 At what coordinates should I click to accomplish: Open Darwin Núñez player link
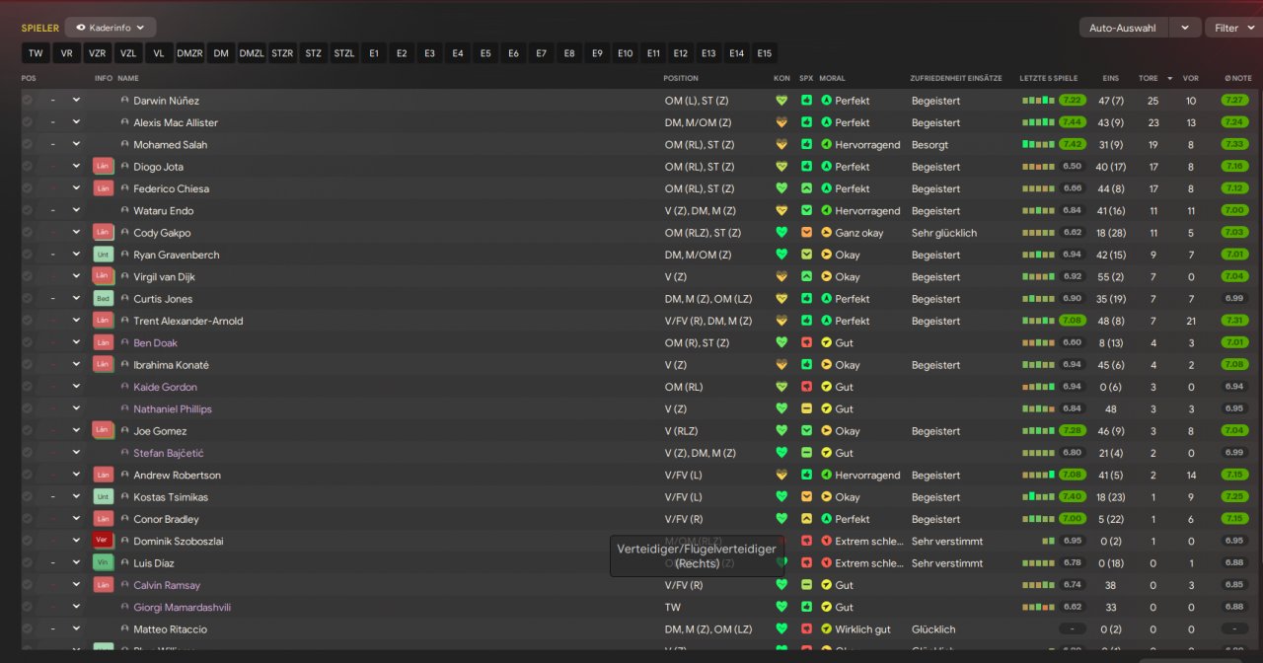coord(166,101)
